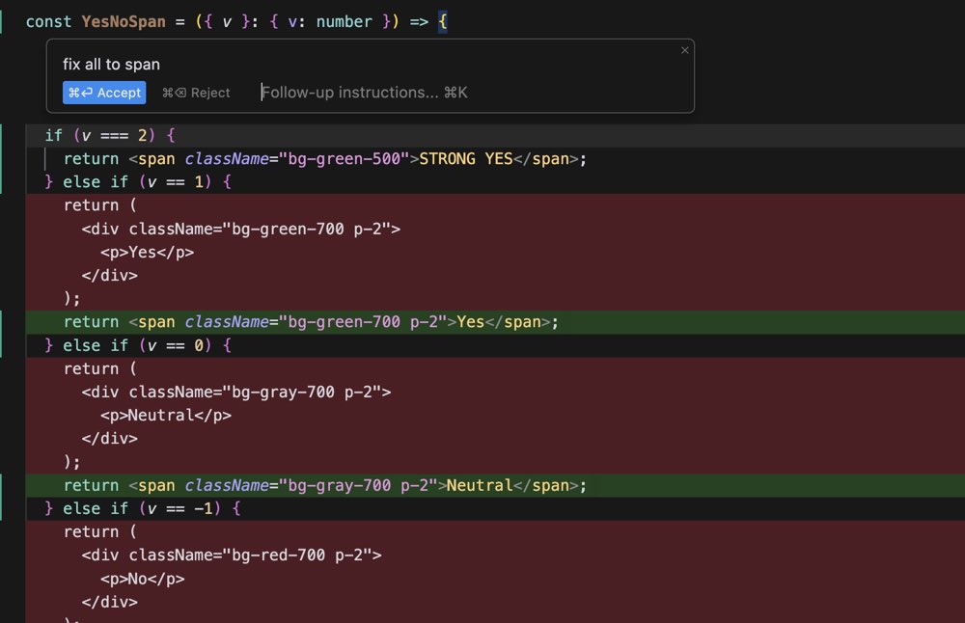
Task: Place cursor on 'if (v === 2) {' line
Action: 110,135
